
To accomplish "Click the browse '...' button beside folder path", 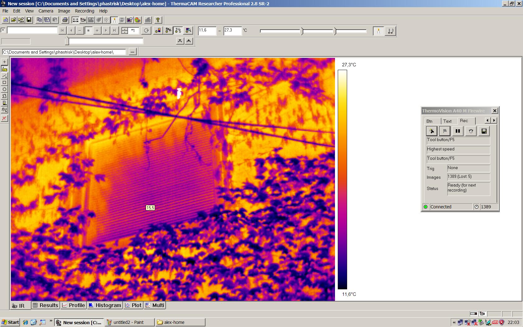I will 133,52.
